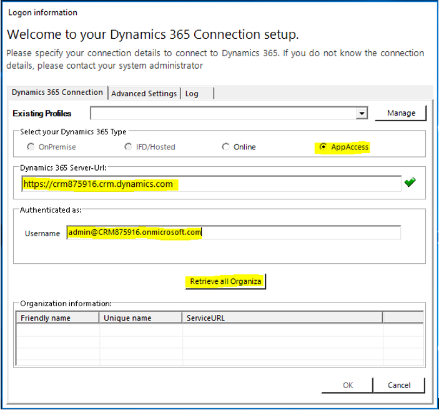The width and height of the screenshot is (439, 410).
Task: Confirm with the OK button
Action: point(347,385)
